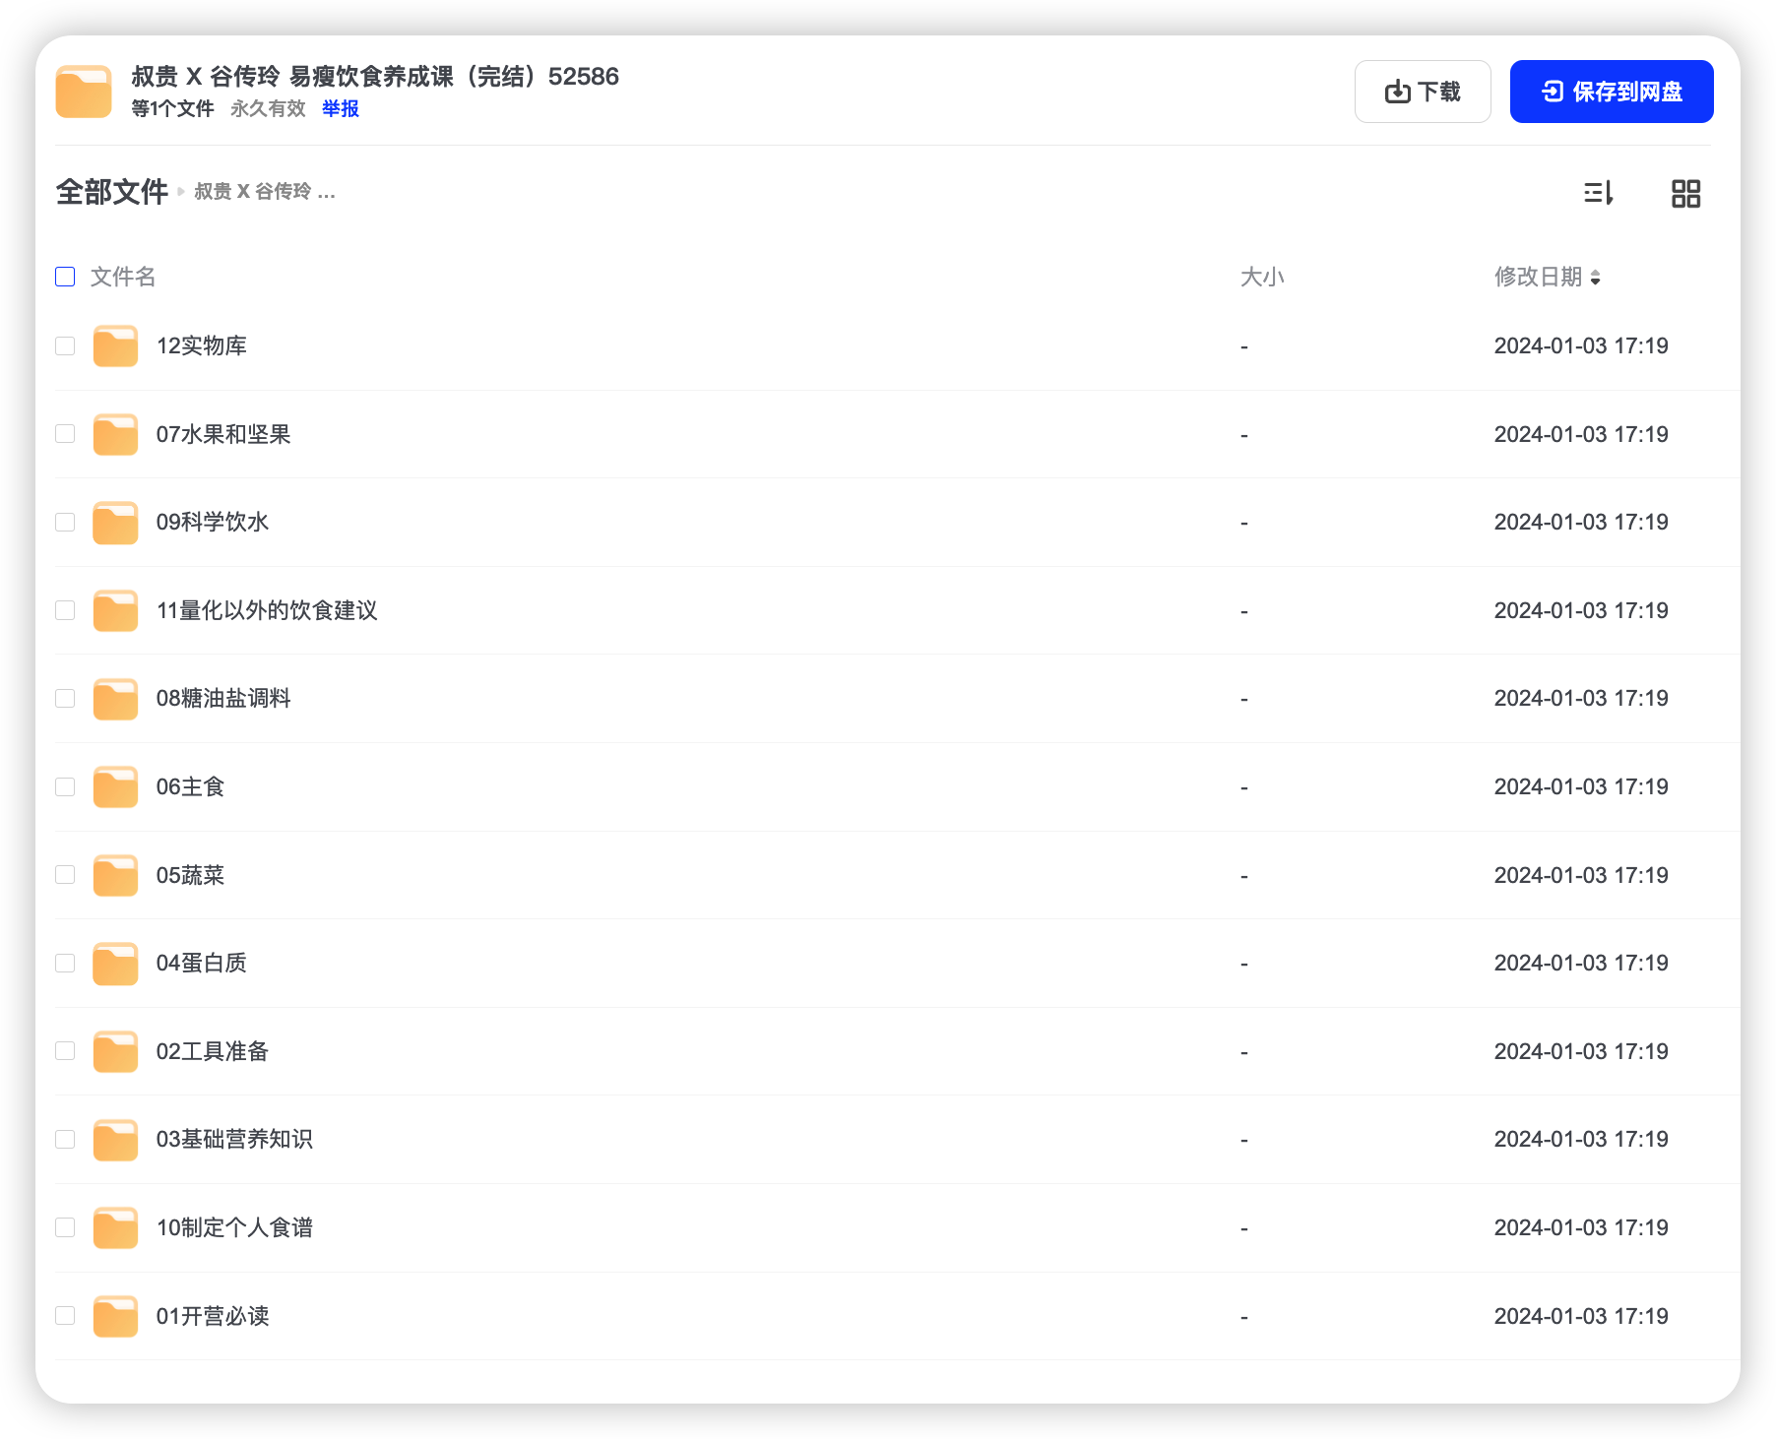Check the box for 04蛋白质
The width and height of the screenshot is (1776, 1439).
[x=65, y=963]
